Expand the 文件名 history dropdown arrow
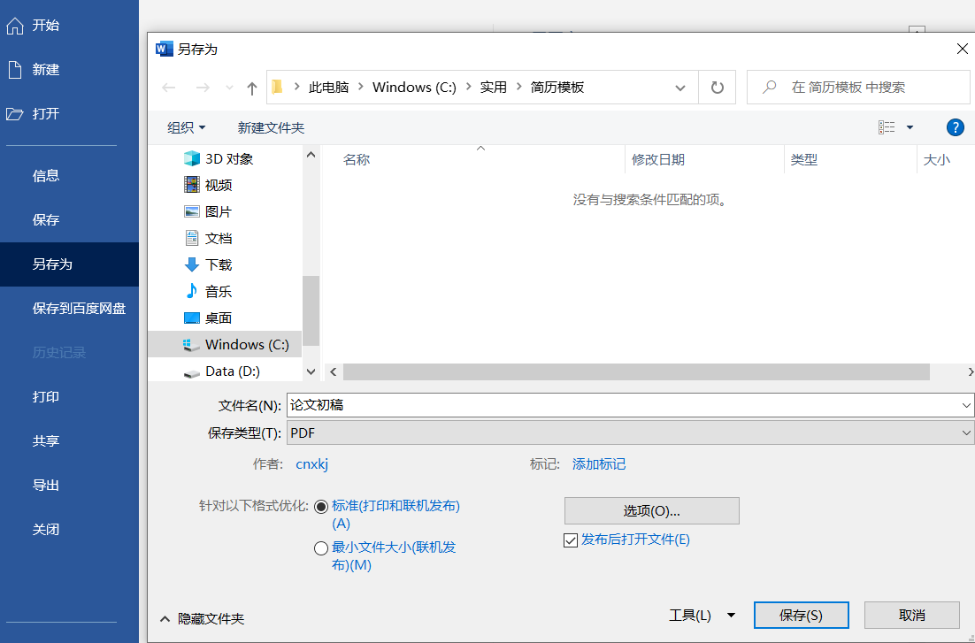Screen dimensions: 975x643 [967, 405]
